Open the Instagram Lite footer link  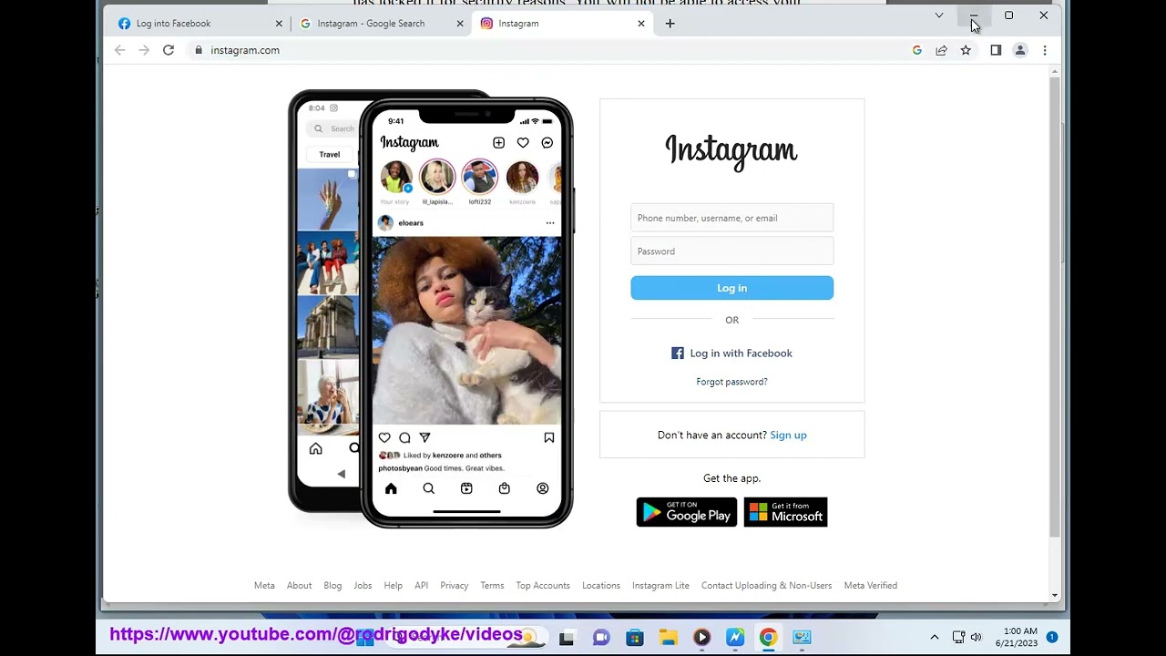[660, 586]
